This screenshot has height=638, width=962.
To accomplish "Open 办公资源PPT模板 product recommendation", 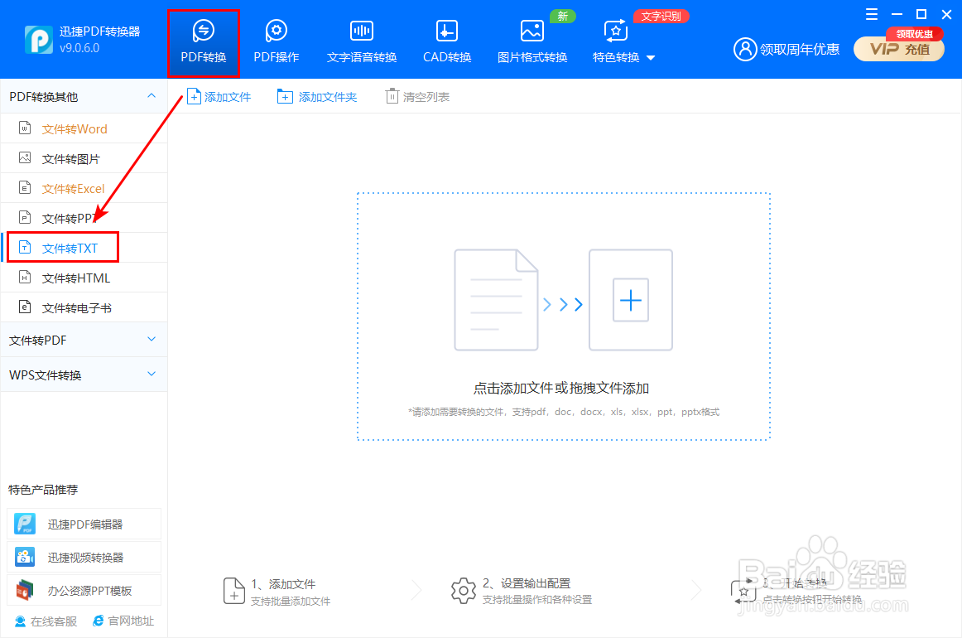I will click(x=84, y=590).
